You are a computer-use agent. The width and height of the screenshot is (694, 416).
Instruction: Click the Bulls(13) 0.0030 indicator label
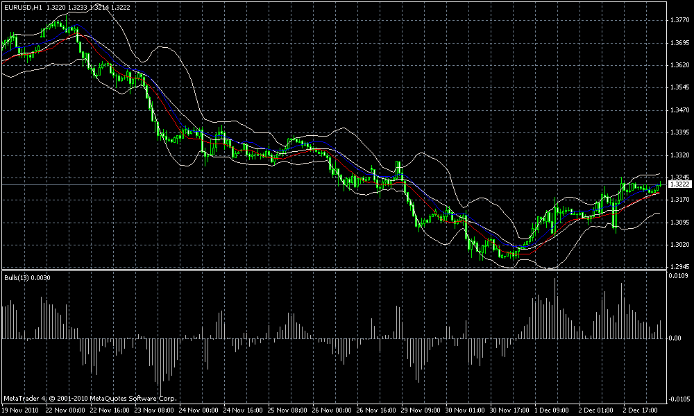[x=27, y=277]
